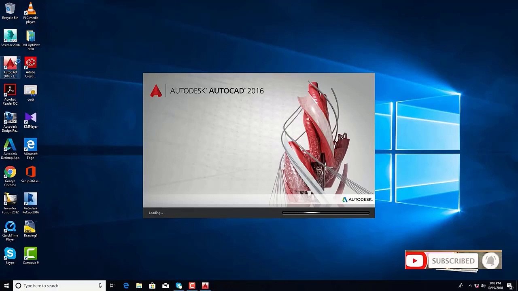Select the AutoCAD 2016 desktop shortcut

[x=10, y=67]
